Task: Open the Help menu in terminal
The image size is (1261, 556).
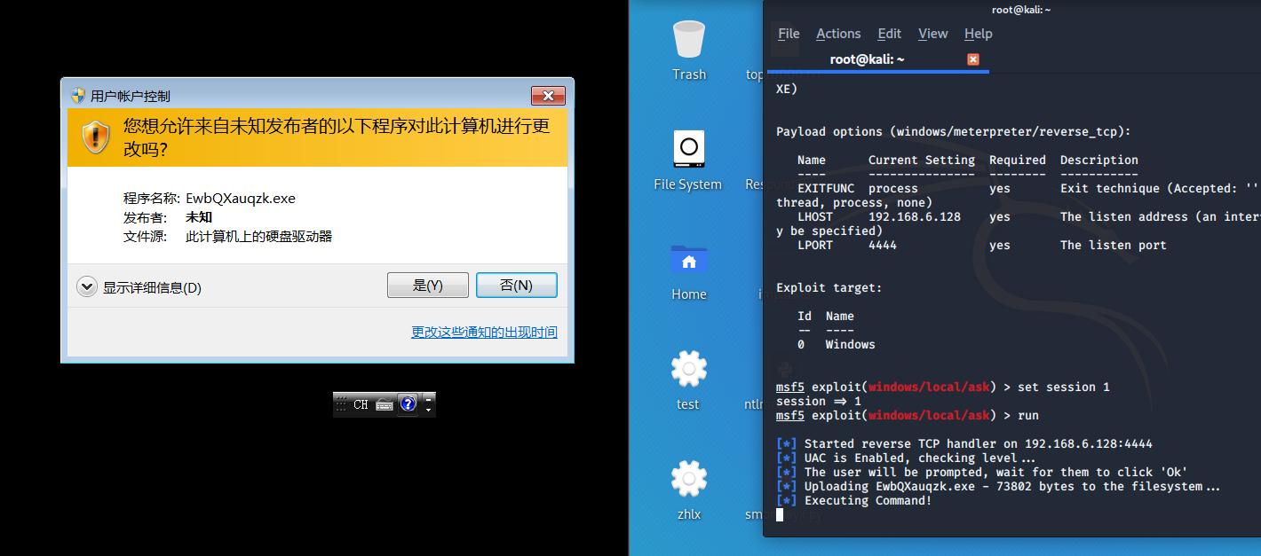Action: (978, 34)
